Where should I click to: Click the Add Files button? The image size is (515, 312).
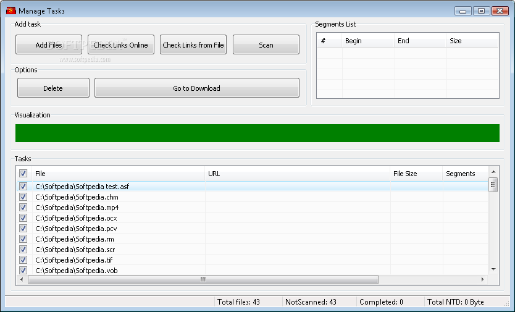tap(49, 44)
